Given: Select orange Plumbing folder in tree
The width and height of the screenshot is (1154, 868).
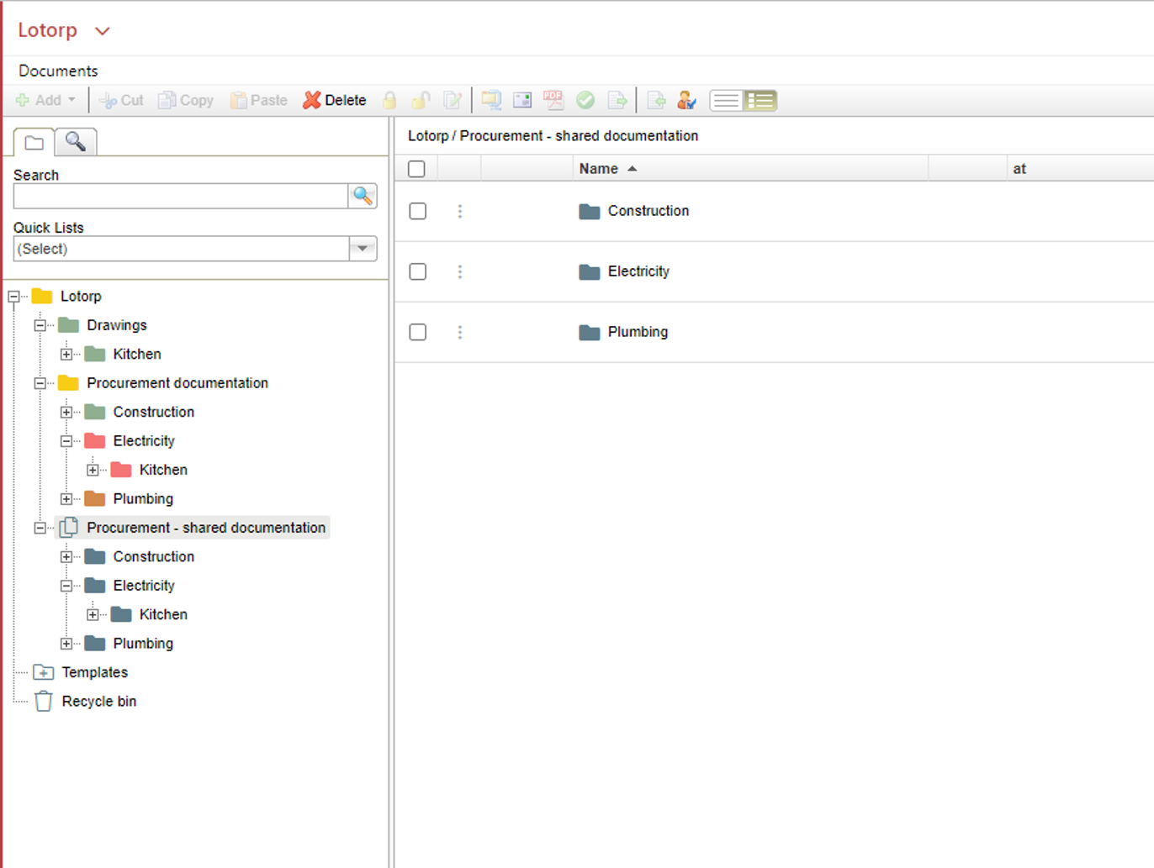Looking at the screenshot, I should tap(143, 499).
